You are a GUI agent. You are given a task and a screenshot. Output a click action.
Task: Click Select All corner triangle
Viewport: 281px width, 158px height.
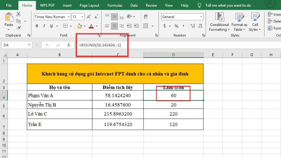(5, 55)
